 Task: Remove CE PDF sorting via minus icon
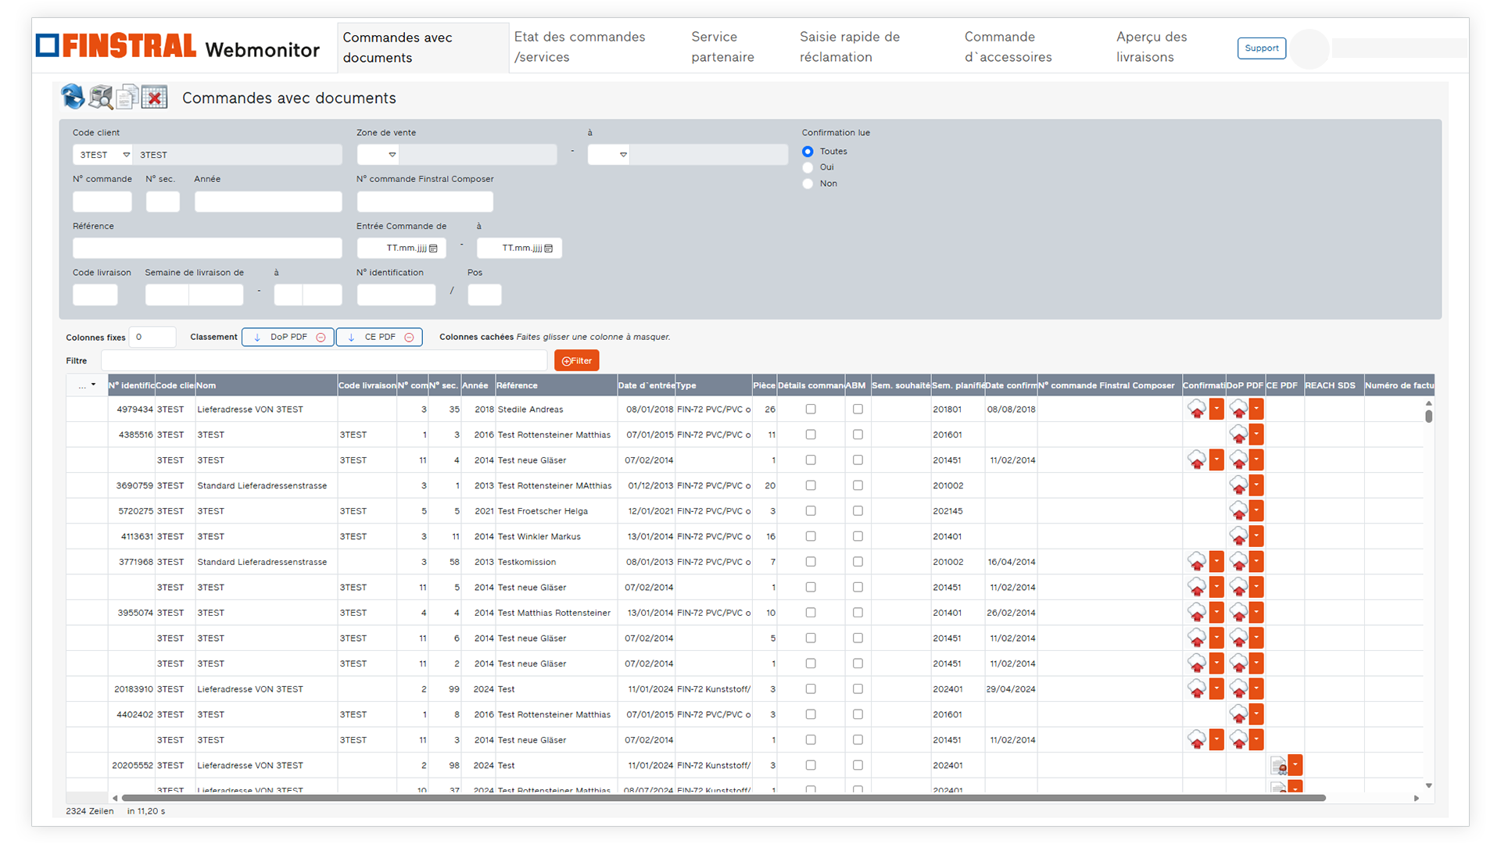pos(409,338)
